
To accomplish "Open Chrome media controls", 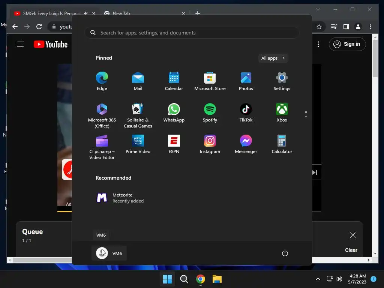I will pos(334,27).
